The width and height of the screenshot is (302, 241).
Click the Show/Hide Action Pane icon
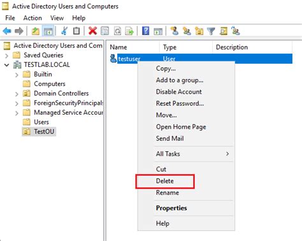(x=158, y=31)
